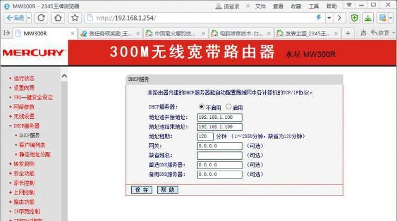The height and width of the screenshot is (221, 397).
Task: Open the green shield security icon
Action: [x=354, y=18]
